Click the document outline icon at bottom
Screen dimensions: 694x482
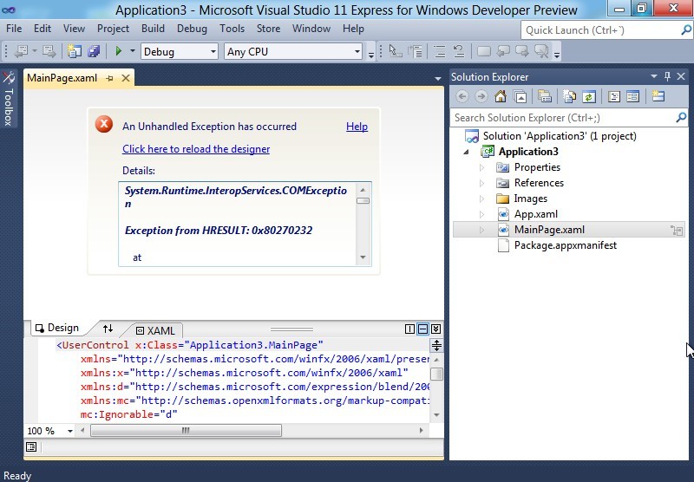31,446
